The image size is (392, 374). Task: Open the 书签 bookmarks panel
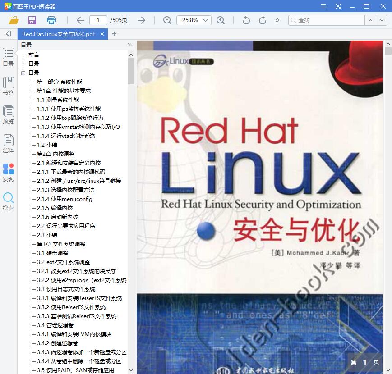click(x=8, y=86)
